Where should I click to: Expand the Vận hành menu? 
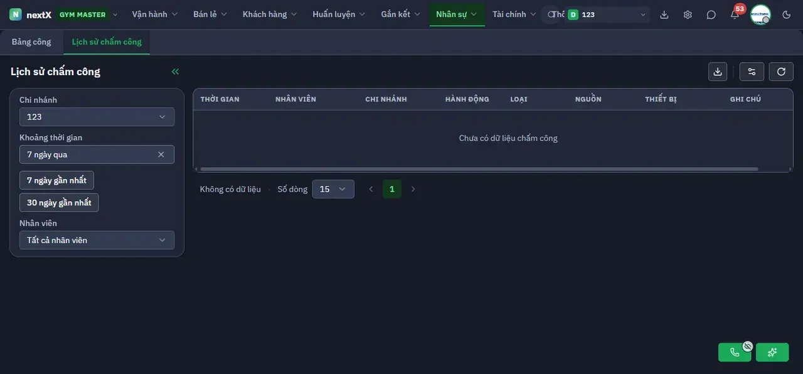tap(155, 14)
